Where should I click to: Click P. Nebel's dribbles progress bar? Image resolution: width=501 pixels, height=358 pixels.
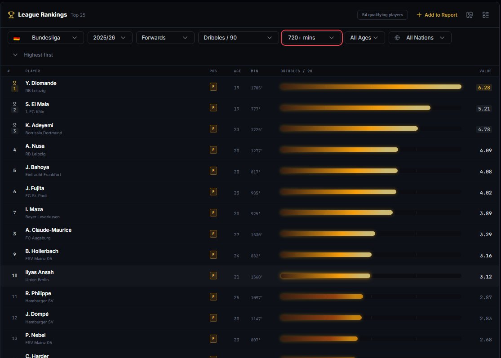coord(371,339)
